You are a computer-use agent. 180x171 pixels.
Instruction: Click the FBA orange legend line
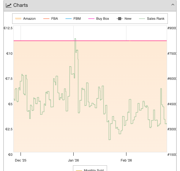pyautogui.click(x=46, y=19)
